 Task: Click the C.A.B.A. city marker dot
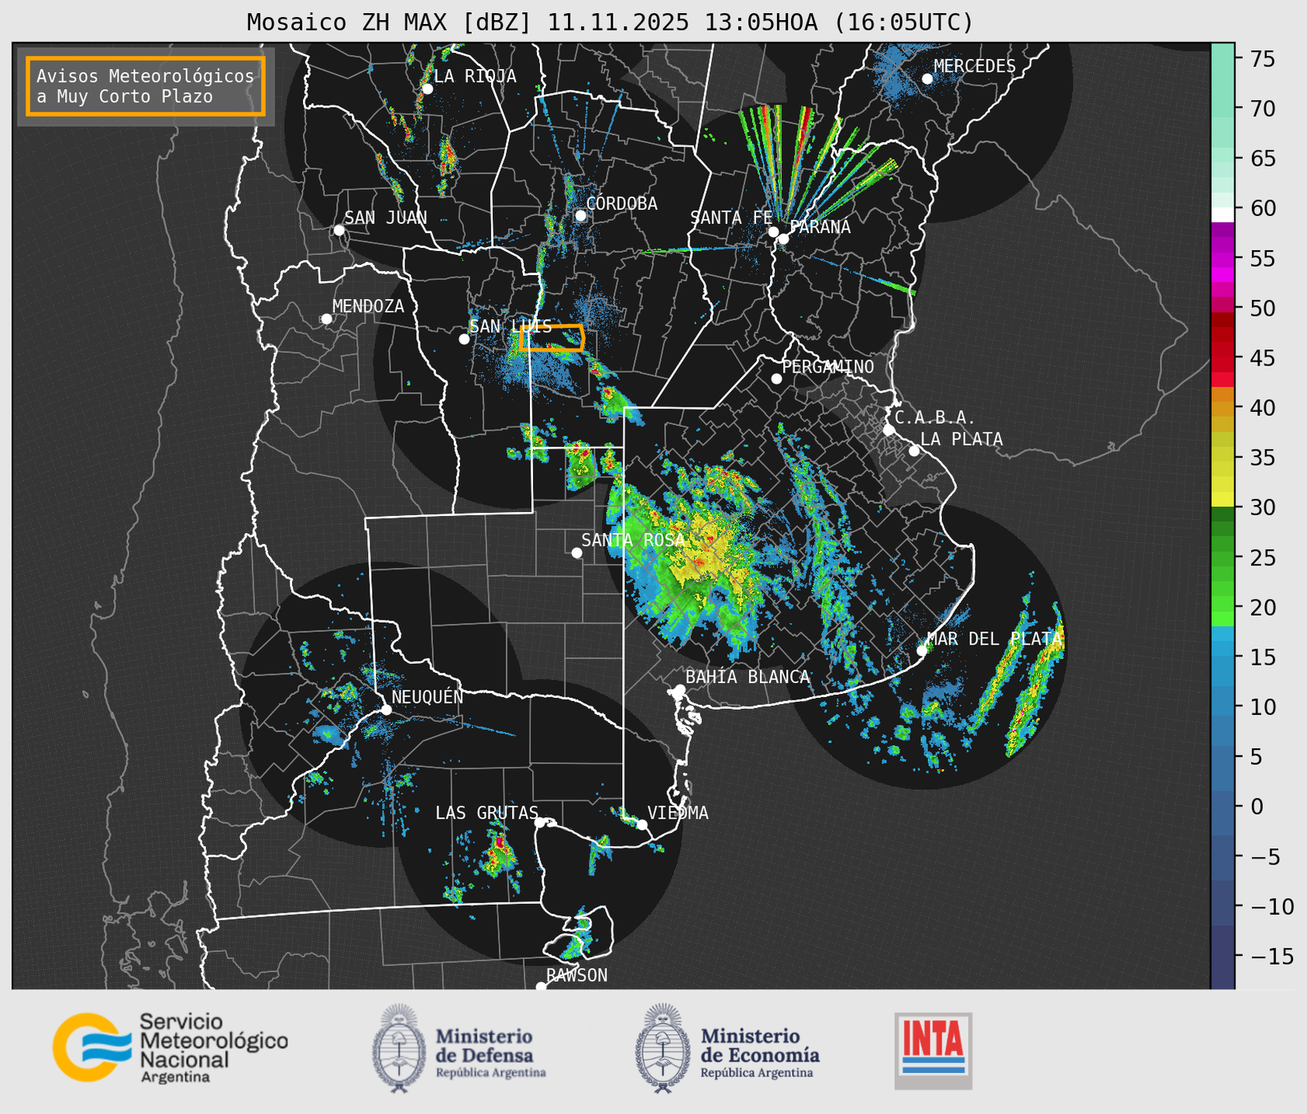[x=889, y=430]
